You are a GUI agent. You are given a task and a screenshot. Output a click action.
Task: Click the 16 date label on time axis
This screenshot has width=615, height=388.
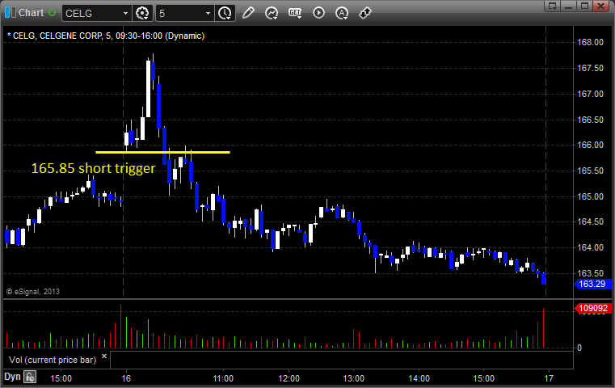[126, 378]
